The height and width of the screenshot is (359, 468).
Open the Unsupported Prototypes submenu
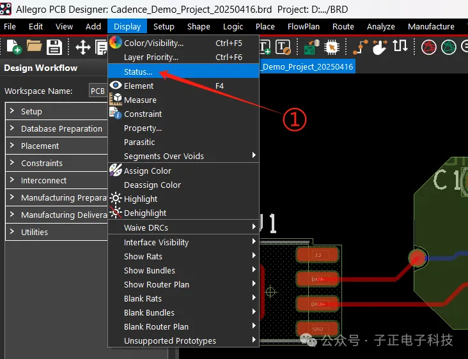[183, 340]
